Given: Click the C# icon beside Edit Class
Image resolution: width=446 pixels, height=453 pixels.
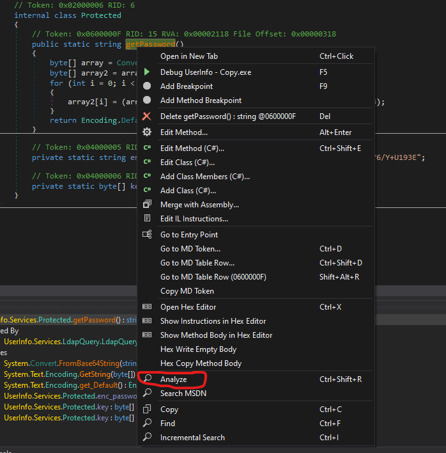Looking at the screenshot, I should [x=147, y=163].
